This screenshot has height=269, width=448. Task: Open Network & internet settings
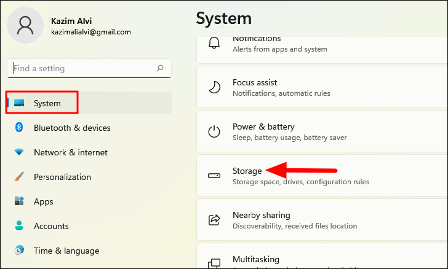point(89,152)
